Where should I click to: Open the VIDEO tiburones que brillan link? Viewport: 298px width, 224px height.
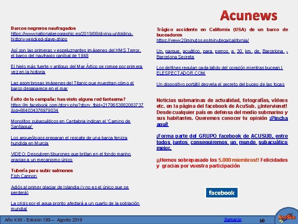click(71, 157)
